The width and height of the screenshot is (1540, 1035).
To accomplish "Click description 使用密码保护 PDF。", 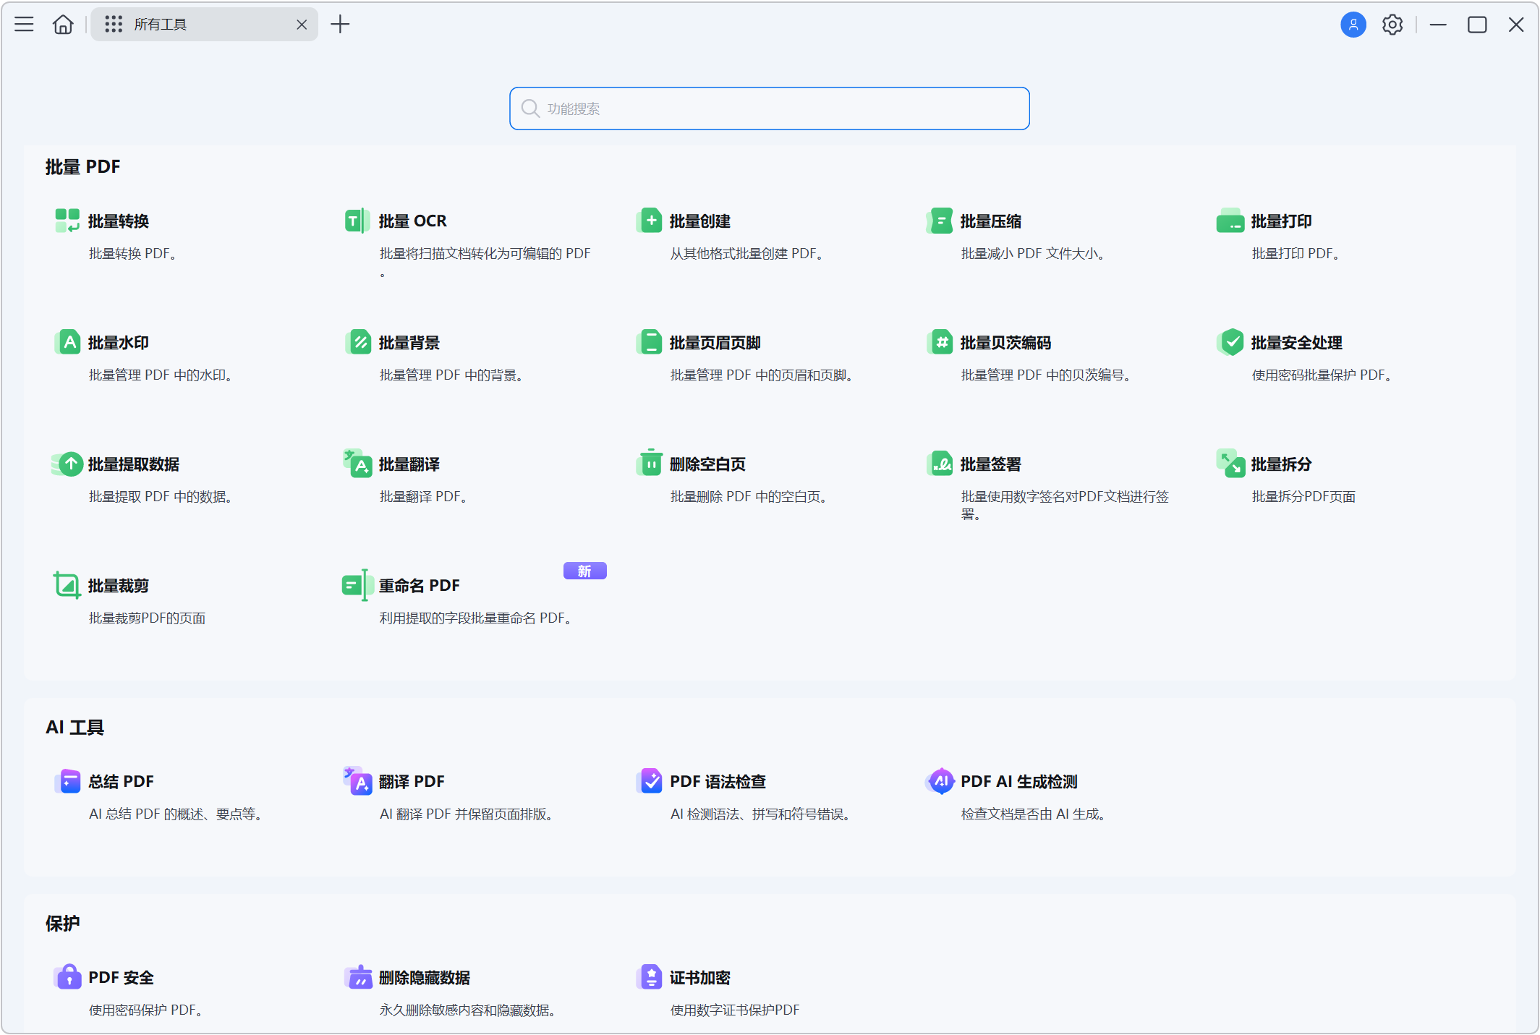I will pyautogui.click(x=146, y=1010).
